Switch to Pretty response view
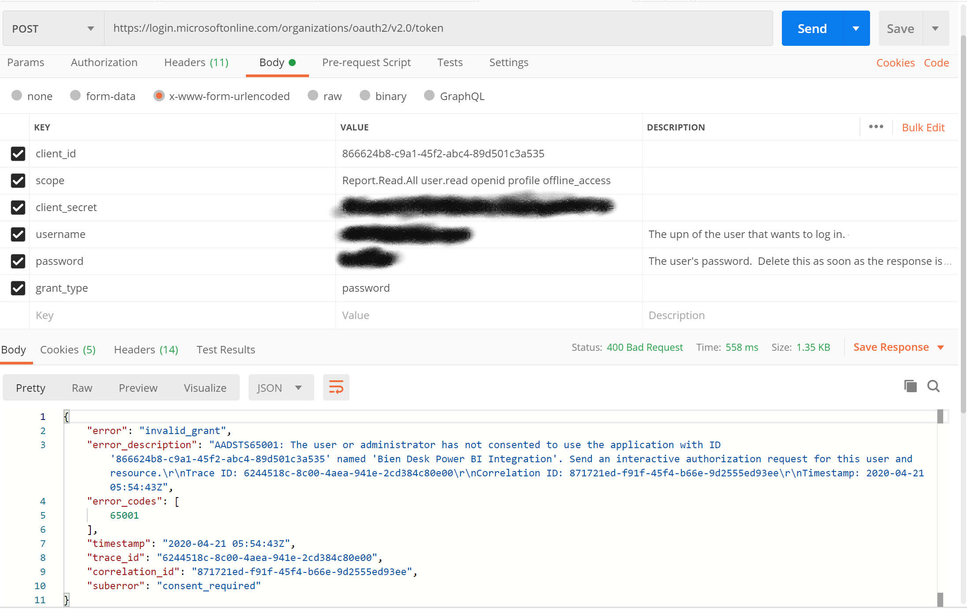 tap(30, 388)
